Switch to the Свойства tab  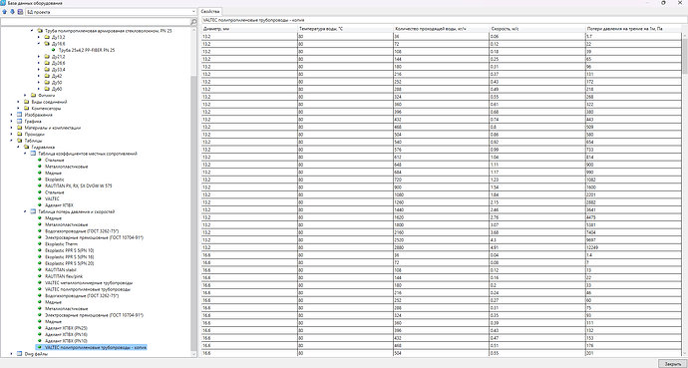click(211, 12)
